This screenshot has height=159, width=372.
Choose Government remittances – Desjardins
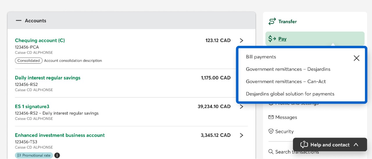288,69
